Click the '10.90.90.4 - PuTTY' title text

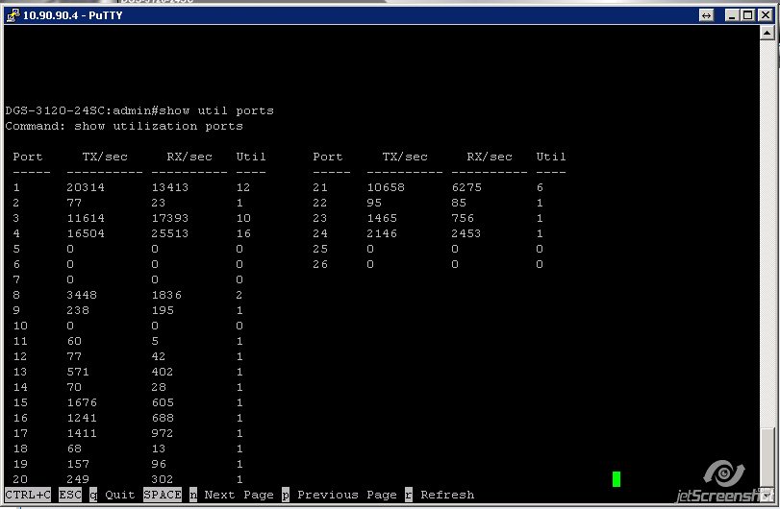coord(73,15)
